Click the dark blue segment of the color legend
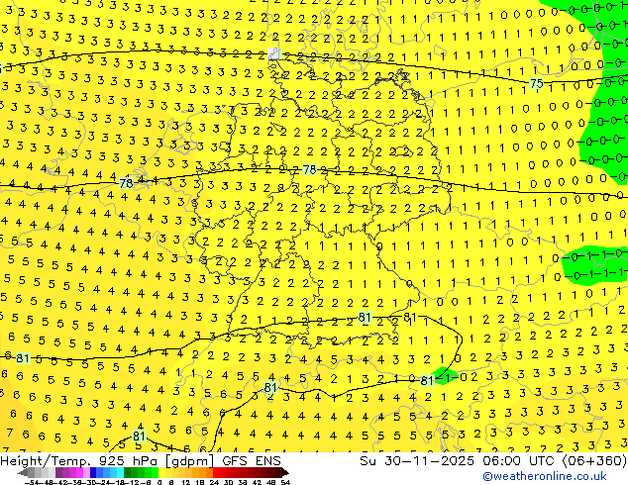The height and width of the screenshot is (485, 628). tap(93, 473)
